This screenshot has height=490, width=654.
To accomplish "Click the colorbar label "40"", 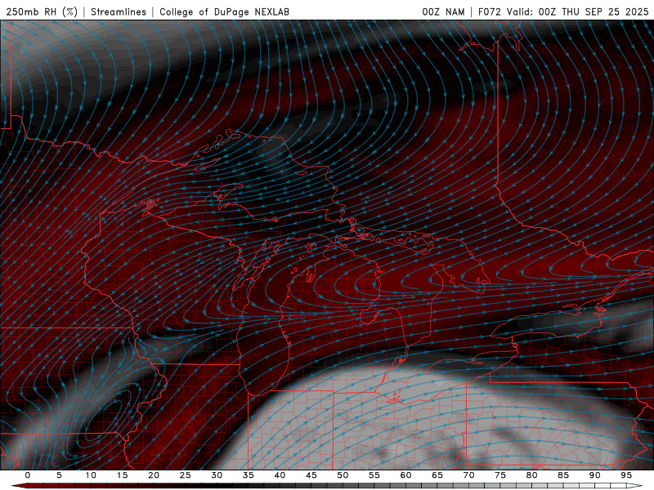I will (x=280, y=475).
